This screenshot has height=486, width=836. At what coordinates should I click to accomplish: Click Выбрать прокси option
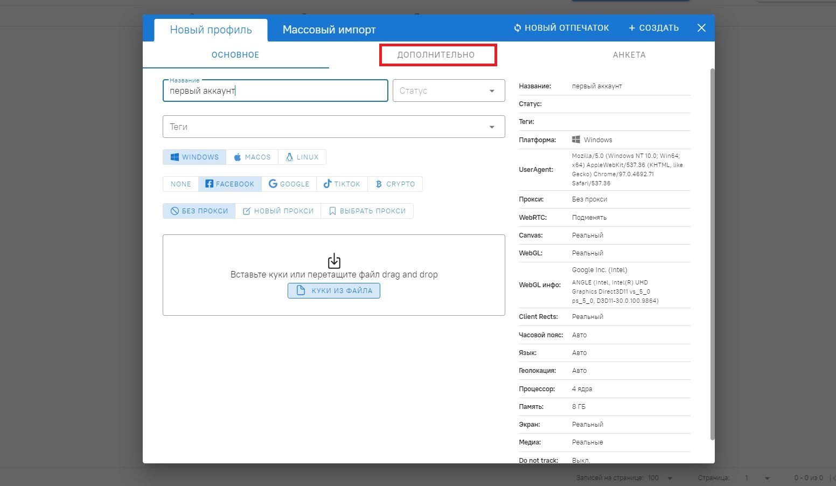pos(367,211)
